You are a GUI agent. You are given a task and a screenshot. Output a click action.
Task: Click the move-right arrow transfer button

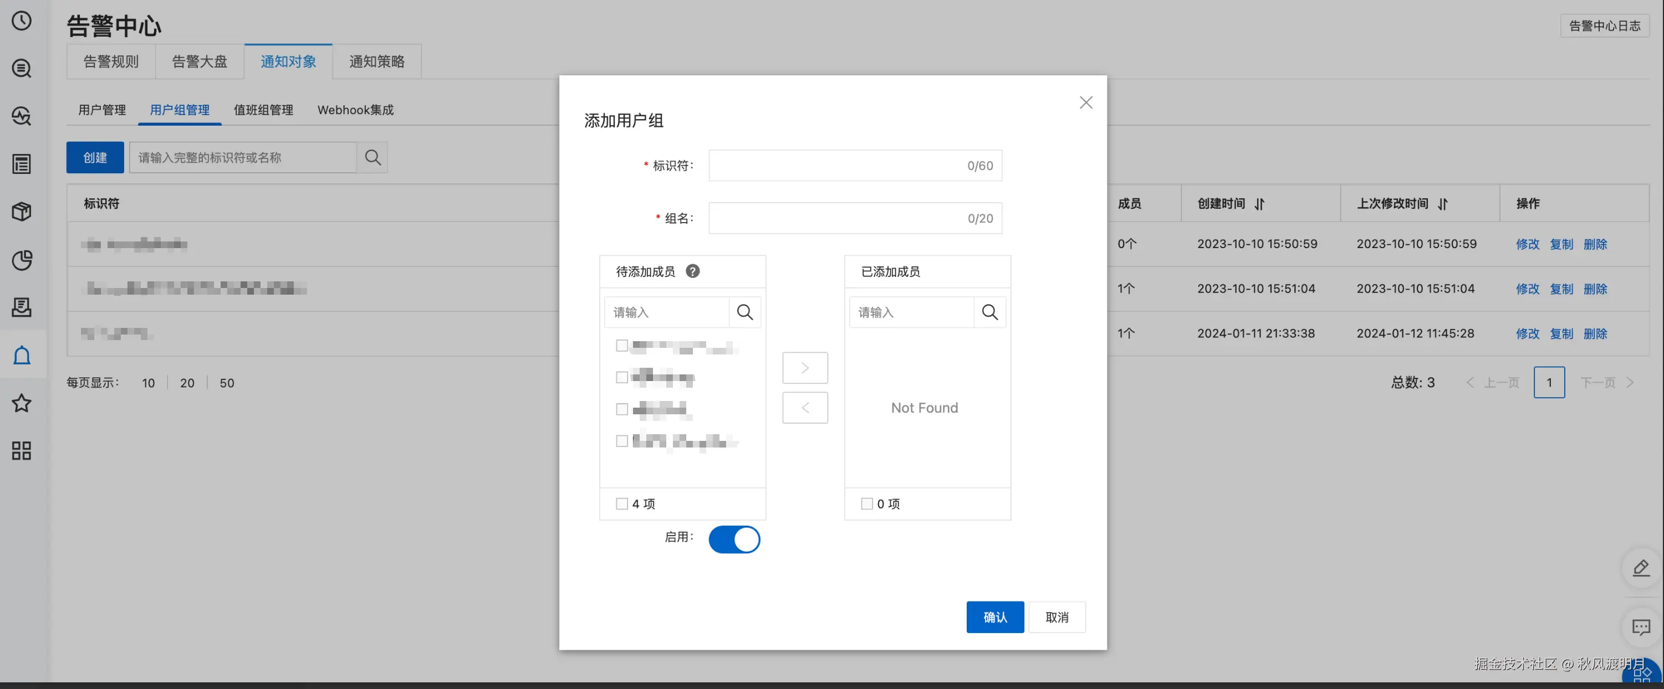[805, 368]
